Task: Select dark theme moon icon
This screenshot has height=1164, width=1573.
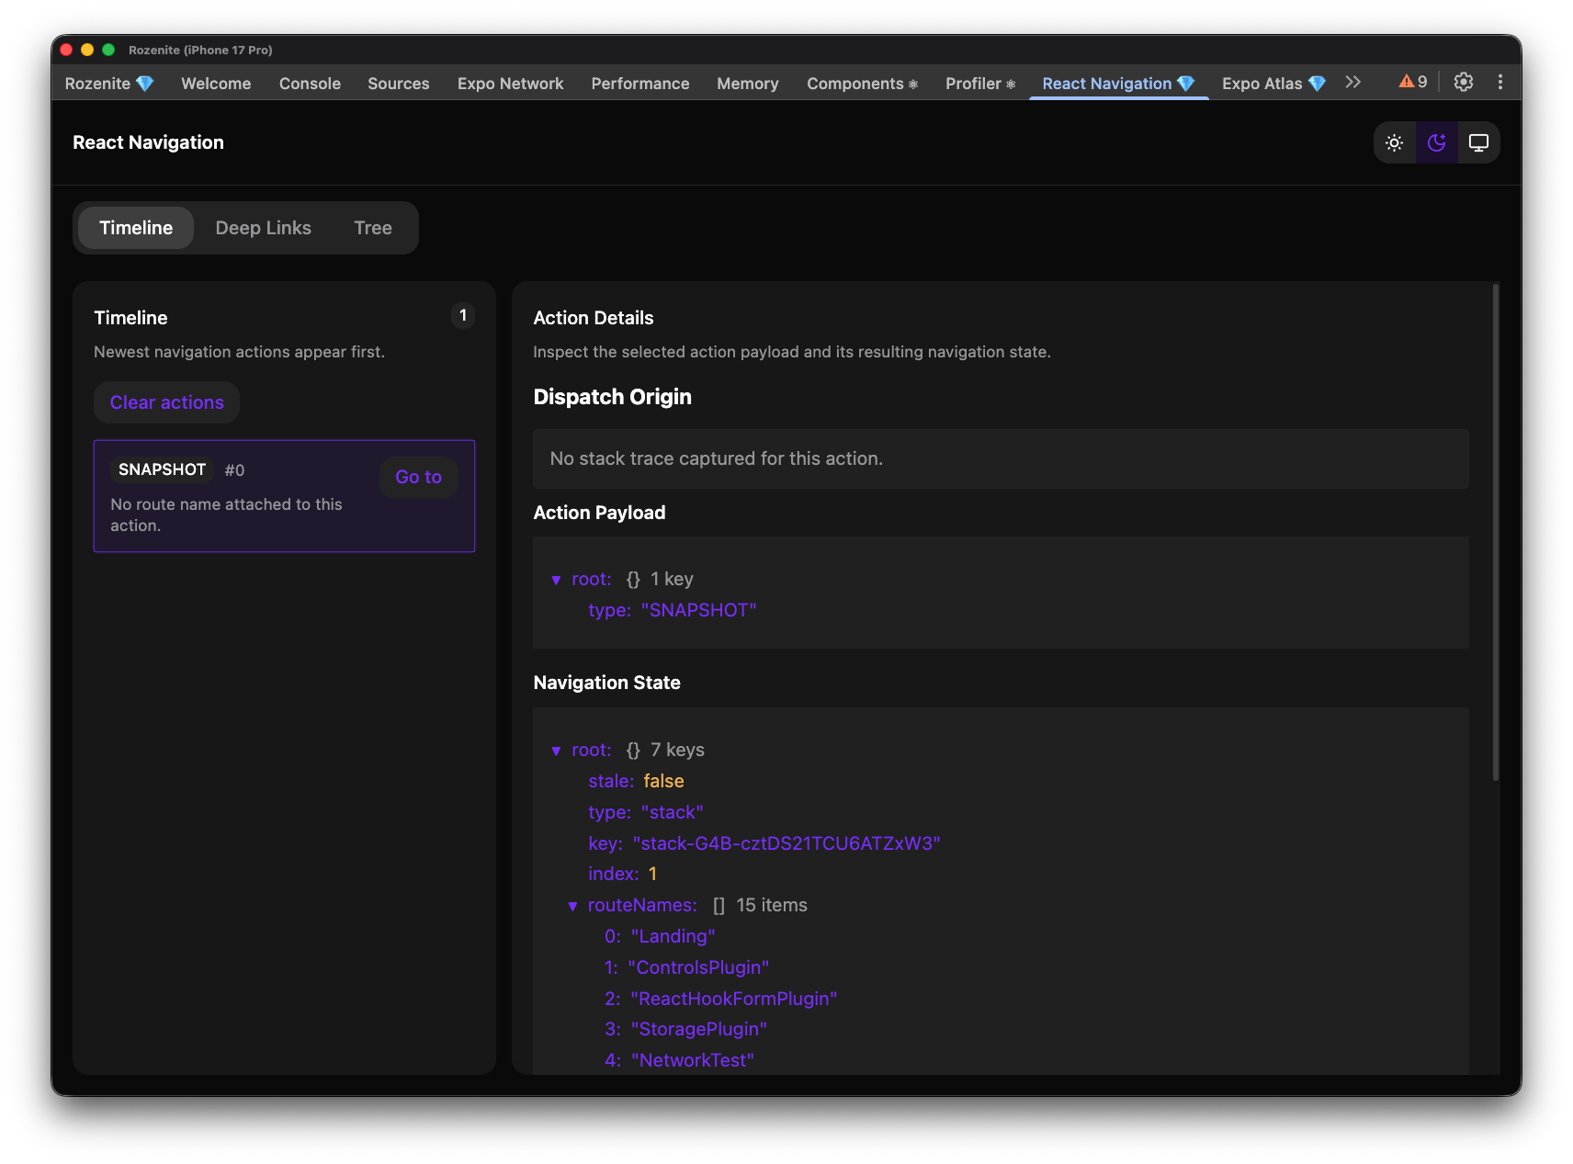Action: click(x=1437, y=143)
